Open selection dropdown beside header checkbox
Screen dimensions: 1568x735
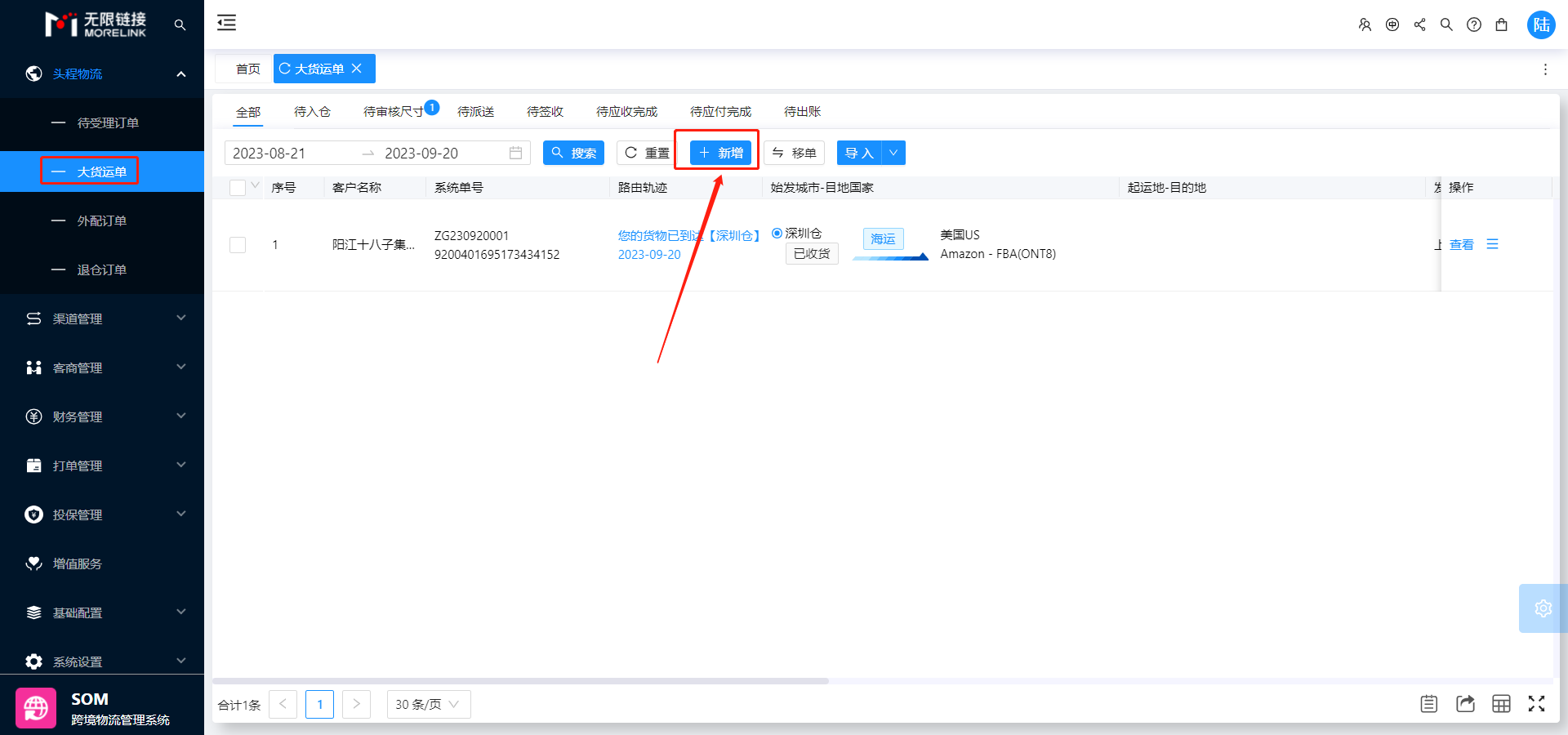pyautogui.click(x=256, y=185)
